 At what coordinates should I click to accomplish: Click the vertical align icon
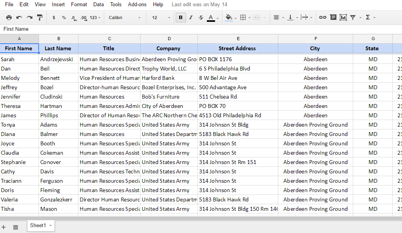[x=290, y=18]
